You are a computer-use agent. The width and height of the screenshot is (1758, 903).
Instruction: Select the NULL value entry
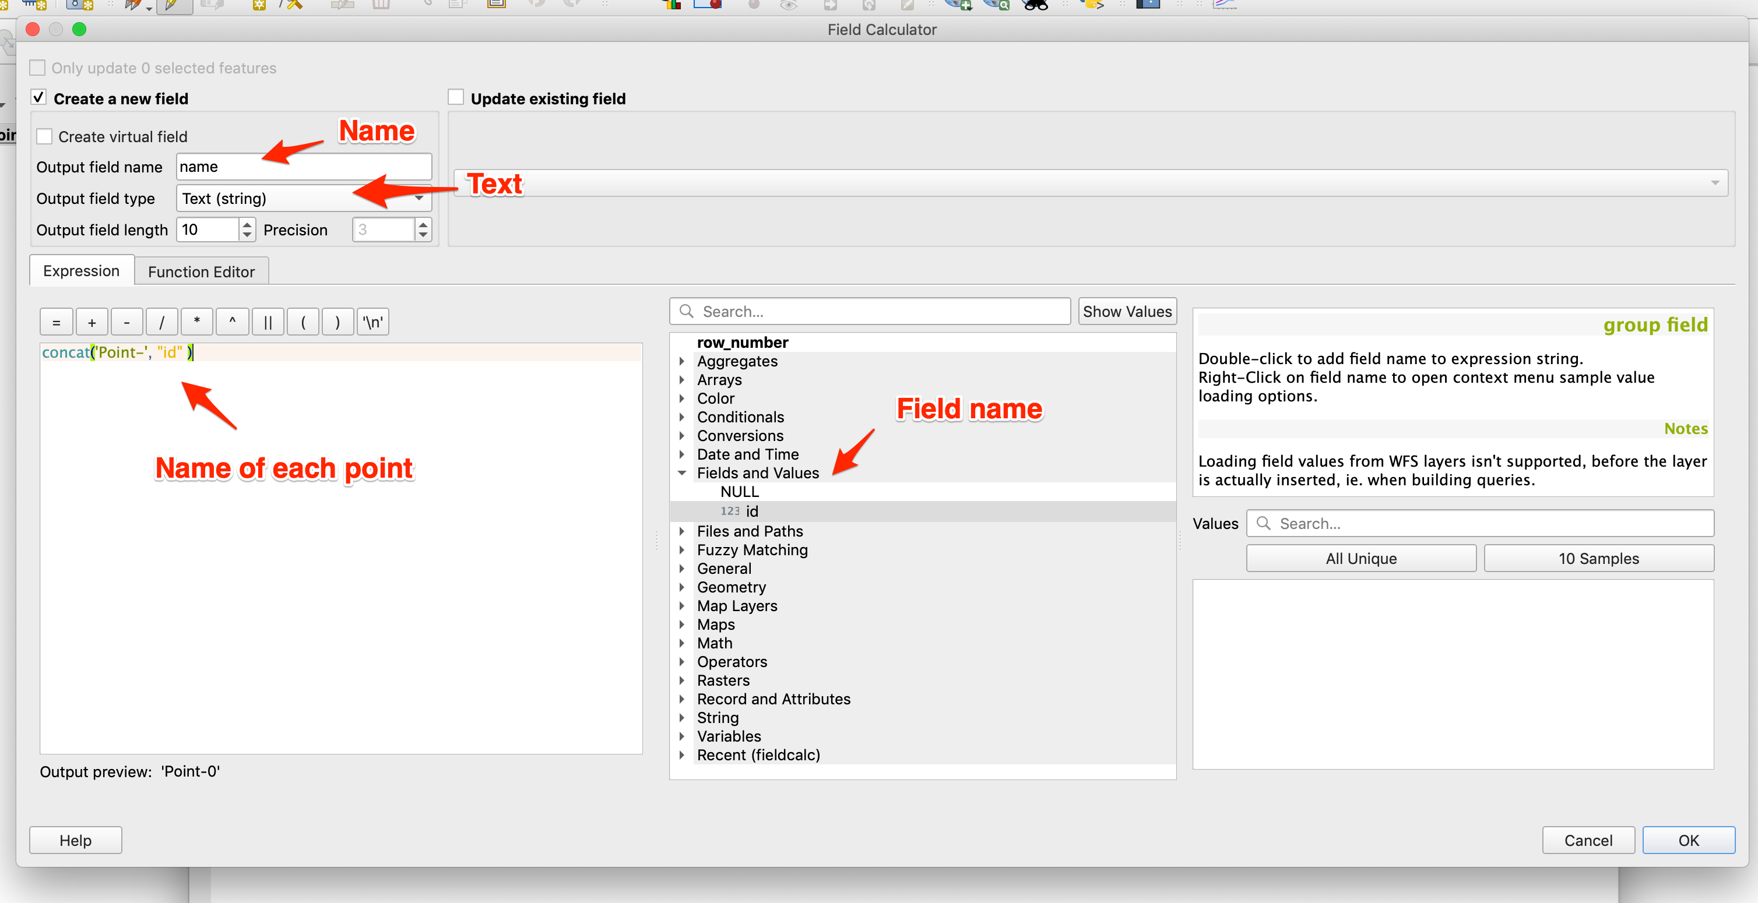click(x=740, y=492)
